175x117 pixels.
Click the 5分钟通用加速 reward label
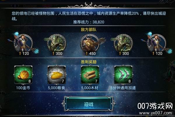(123, 88)
